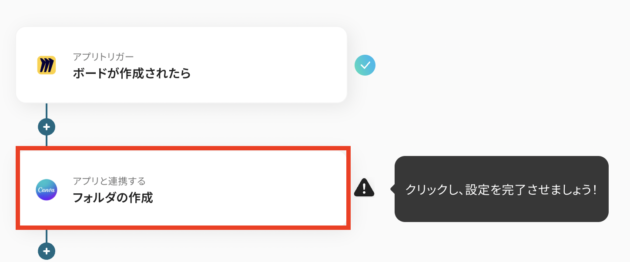630x262 pixels.
Task: Add a step between Miro and Canva
Action: coord(47,127)
